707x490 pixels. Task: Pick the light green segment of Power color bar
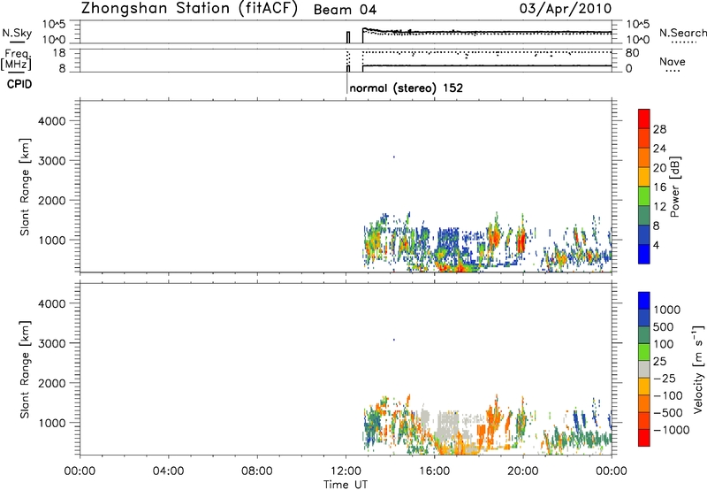click(644, 196)
